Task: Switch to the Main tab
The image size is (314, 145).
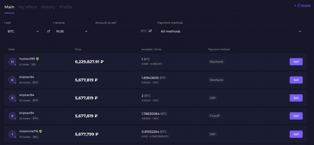Action: [x=10, y=7]
